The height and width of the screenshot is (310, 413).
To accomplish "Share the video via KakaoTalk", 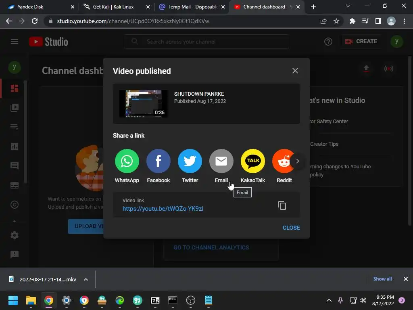I will click(x=253, y=161).
